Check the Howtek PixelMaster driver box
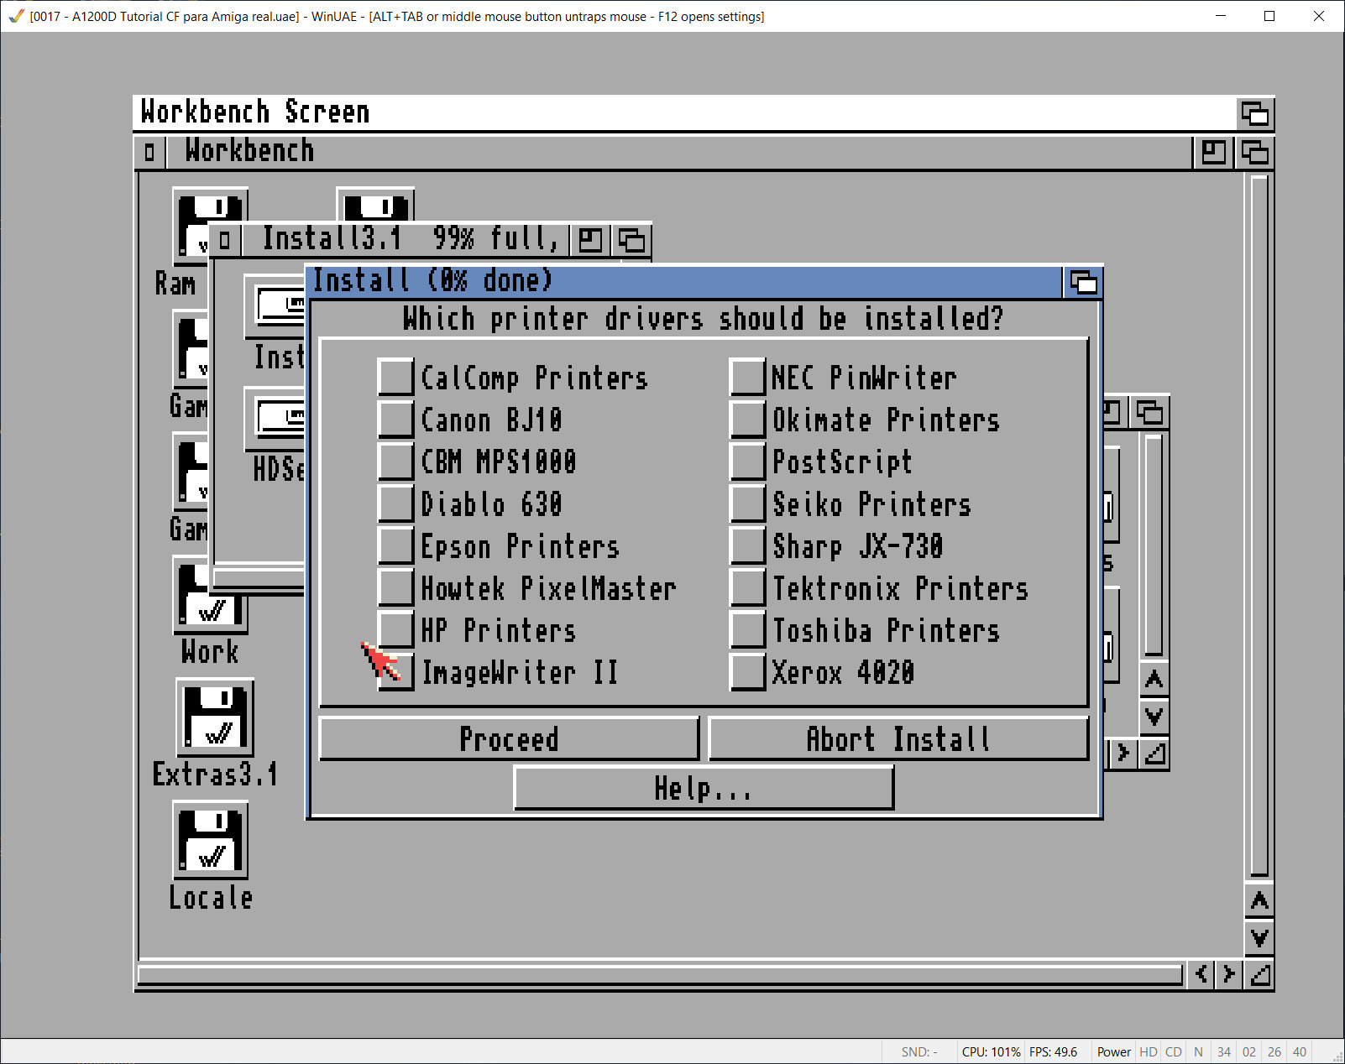 395,587
